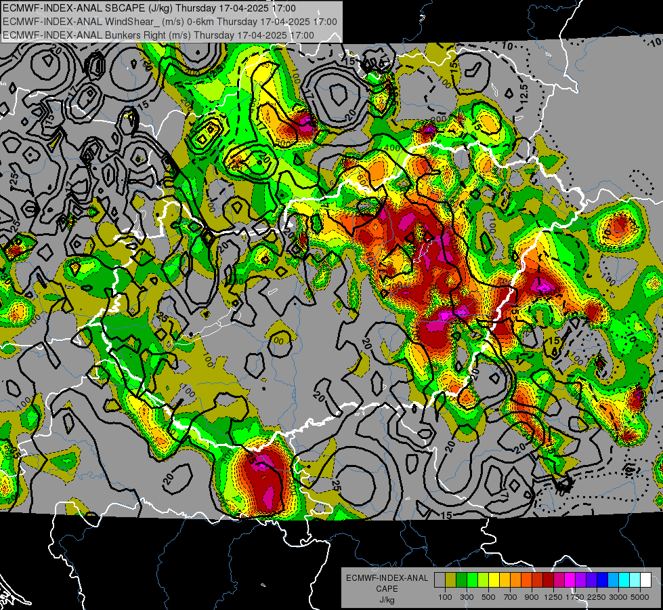Viewport: 663px width, 610px height.
Task: Select the brick red swatch right of 900
Action: pyautogui.click(x=538, y=580)
